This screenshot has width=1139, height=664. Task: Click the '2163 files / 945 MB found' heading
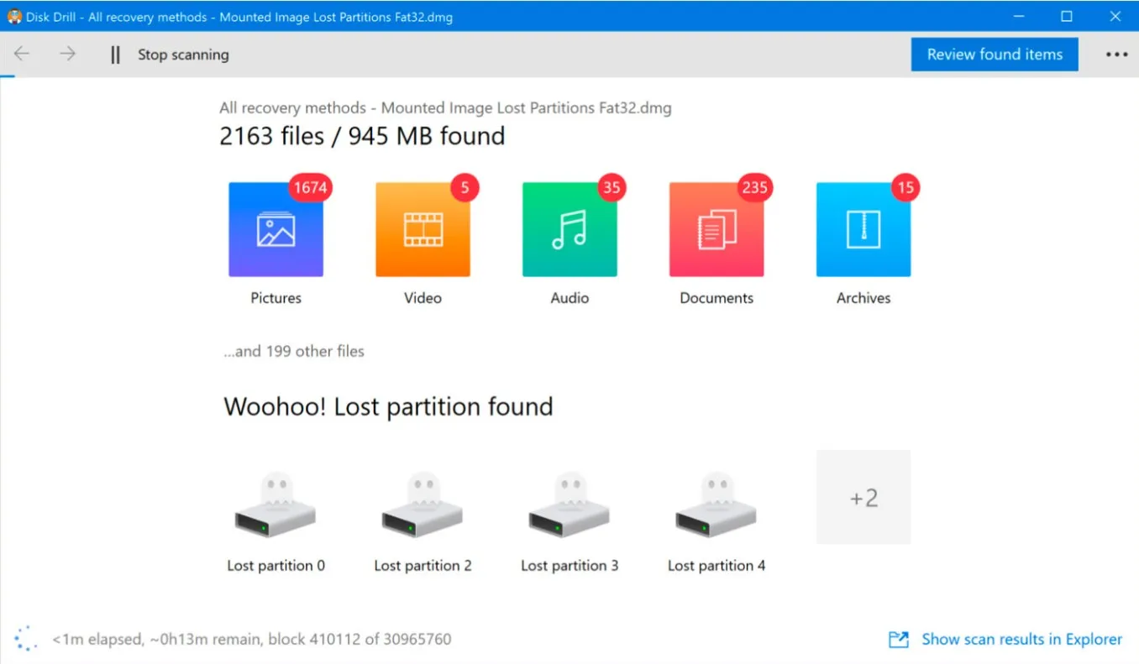coord(362,136)
